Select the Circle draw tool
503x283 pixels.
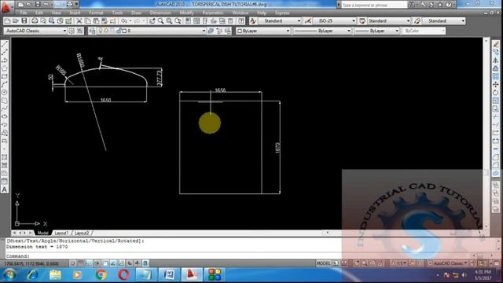pyautogui.click(x=5, y=93)
